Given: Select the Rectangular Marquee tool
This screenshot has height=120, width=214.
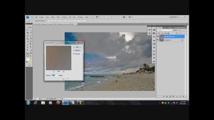Looking at the screenshot, I should (27, 27).
